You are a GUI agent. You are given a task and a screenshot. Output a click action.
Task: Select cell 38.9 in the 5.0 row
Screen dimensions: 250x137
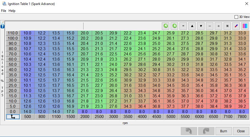coord(228,106)
